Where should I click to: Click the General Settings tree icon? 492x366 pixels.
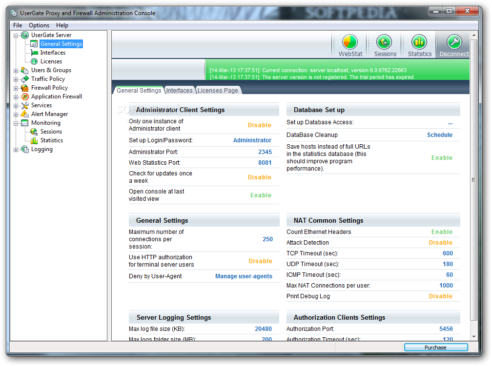click(x=34, y=44)
